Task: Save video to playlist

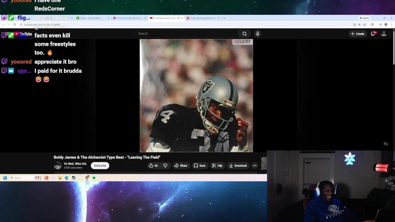Action: 199,166
